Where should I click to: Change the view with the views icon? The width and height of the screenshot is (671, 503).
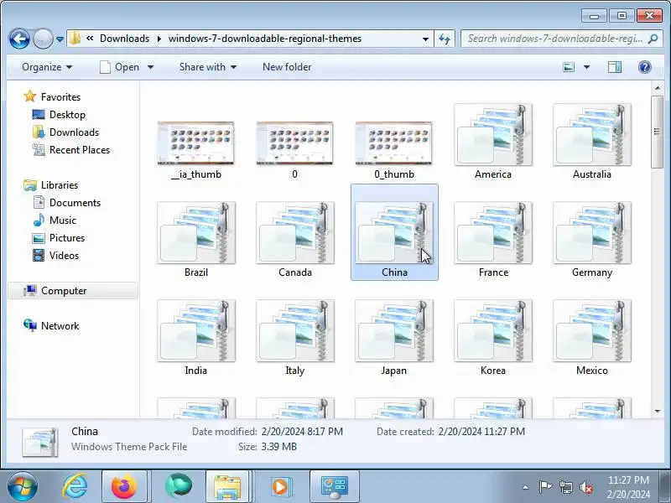pos(569,67)
